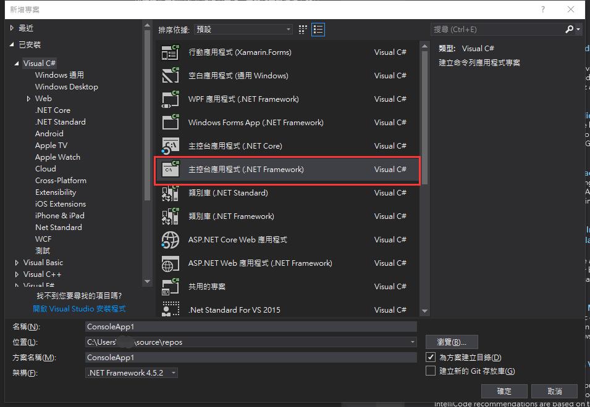This screenshot has width=590, height=407.
Task: Open the search options dropdown arrow
Action: pos(578,29)
